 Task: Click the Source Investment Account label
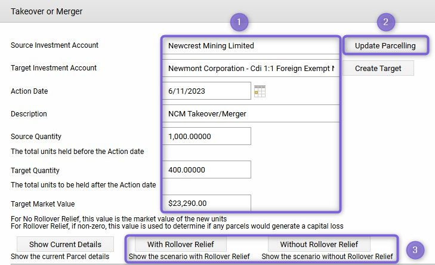[55, 45]
